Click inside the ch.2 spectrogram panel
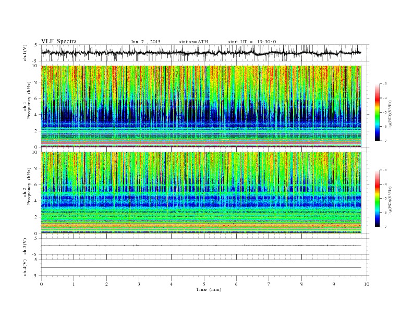413x319 pixels. pos(201,193)
